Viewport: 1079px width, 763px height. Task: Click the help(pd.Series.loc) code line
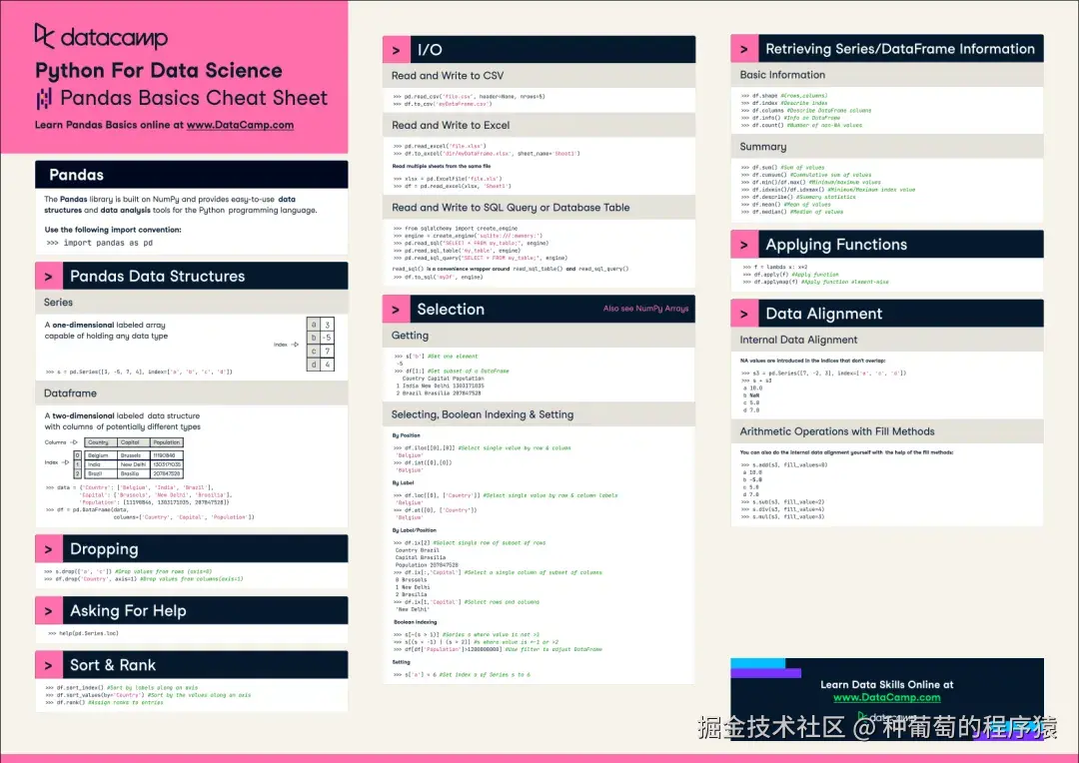click(x=83, y=633)
